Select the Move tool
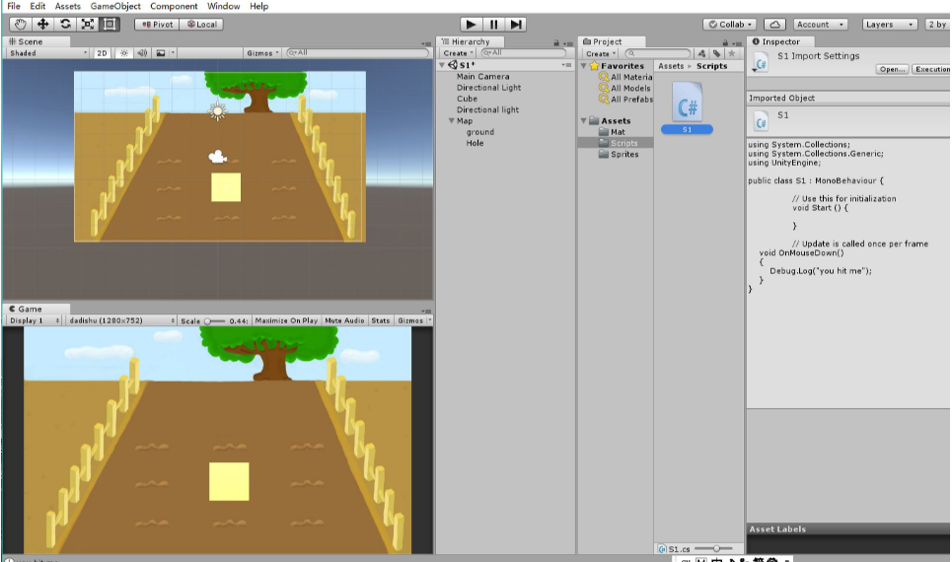 pos(43,25)
